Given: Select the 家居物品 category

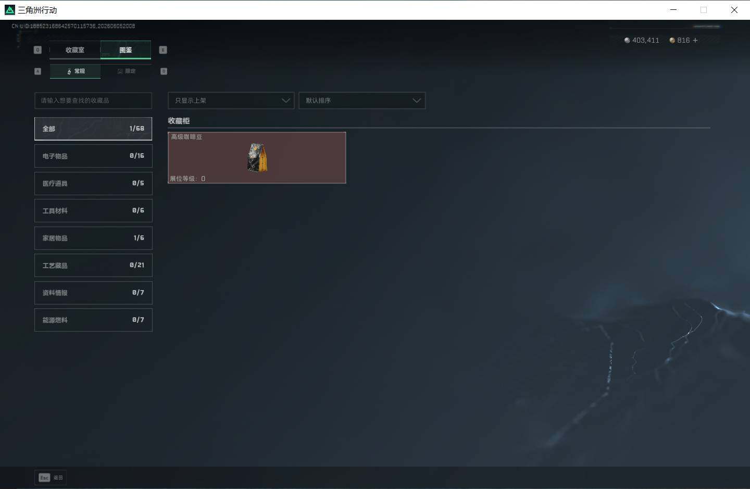Looking at the screenshot, I should click(x=93, y=238).
